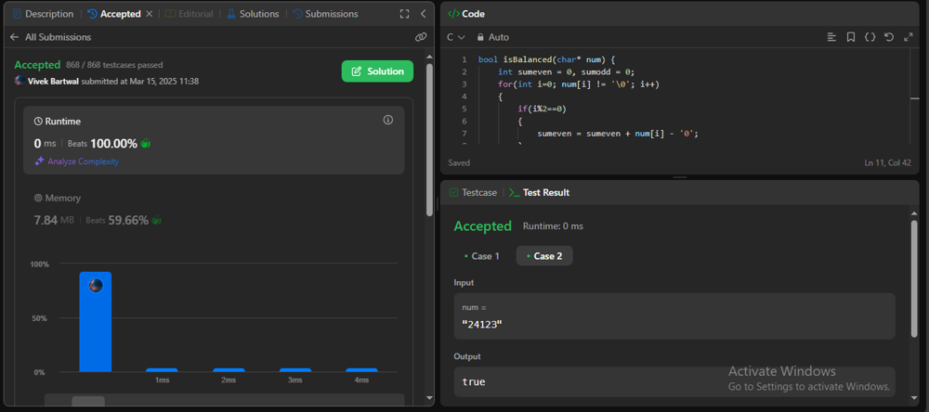
Task: Click the green Solution button
Action: pyautogui.click(x=377, y=71)
